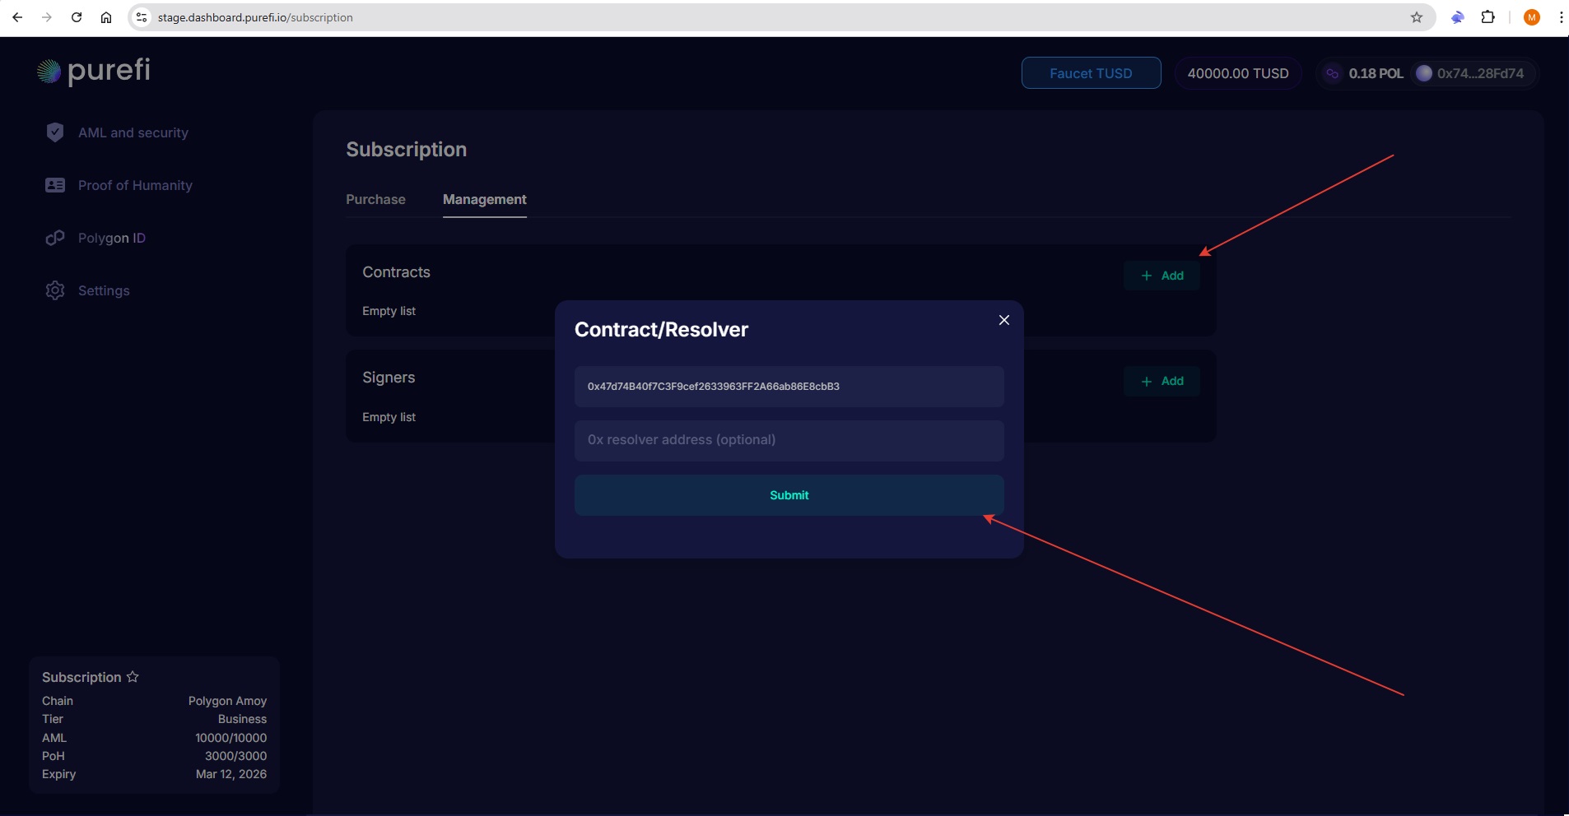Close the Contract/Resolver dialog
1569x816 pixels.
pos(1003,320)
